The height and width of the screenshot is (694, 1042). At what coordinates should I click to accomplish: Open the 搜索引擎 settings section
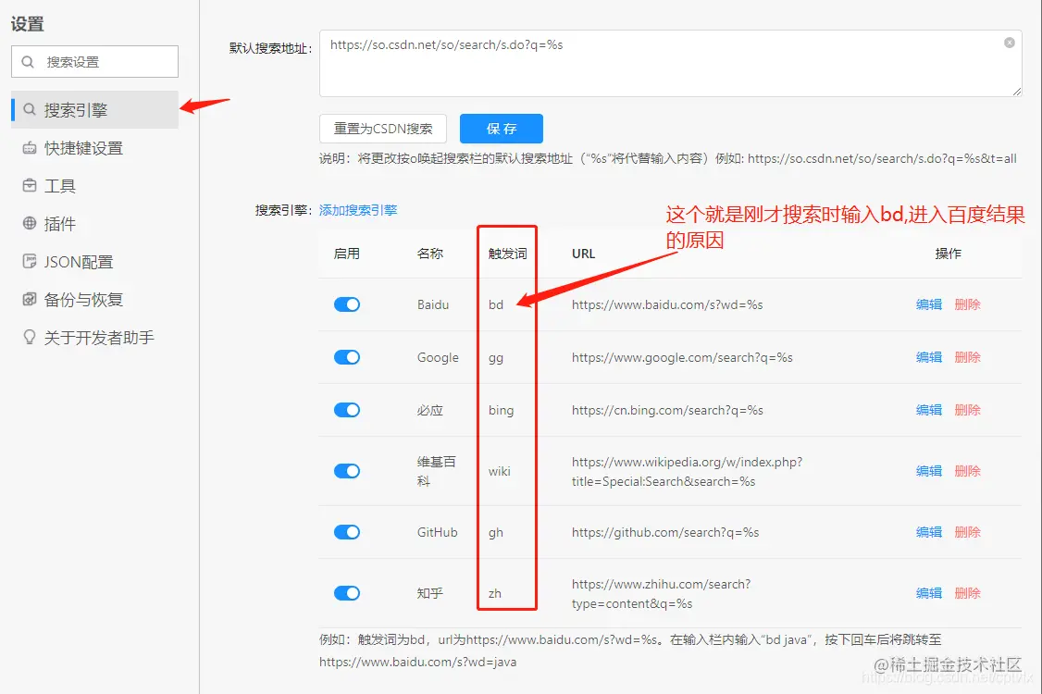click(95, 110)
